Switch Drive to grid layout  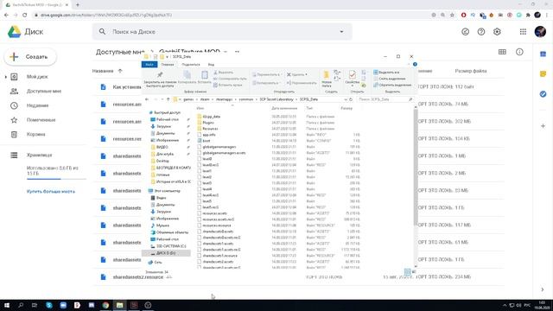tap(502, 52)
